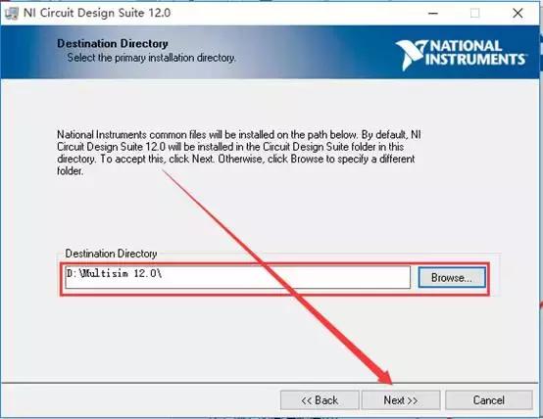This screenshot has width=543, height=419.
Task: Click the NATIONAL INSTRUMENTS wordmark text
Action: (476, 53)
